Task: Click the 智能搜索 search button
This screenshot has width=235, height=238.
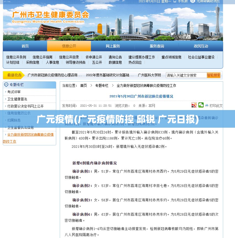Action: (x=214, y=75)
